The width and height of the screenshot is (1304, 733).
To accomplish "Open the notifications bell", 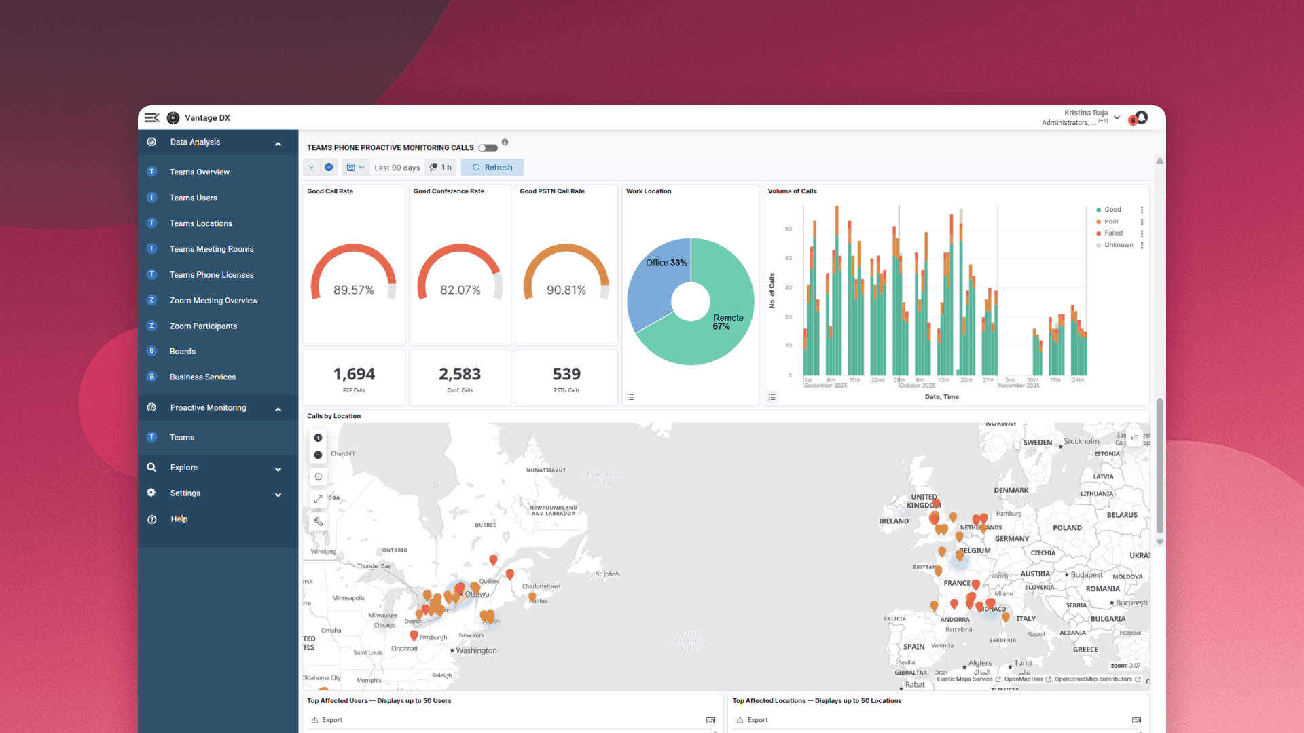I will [x=1142, y=117].
